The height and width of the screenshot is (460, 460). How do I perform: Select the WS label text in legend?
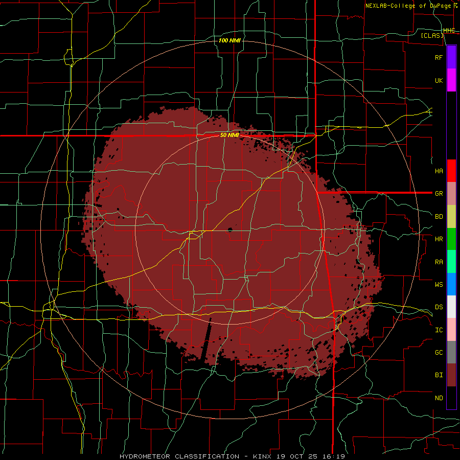coord(439,285)
